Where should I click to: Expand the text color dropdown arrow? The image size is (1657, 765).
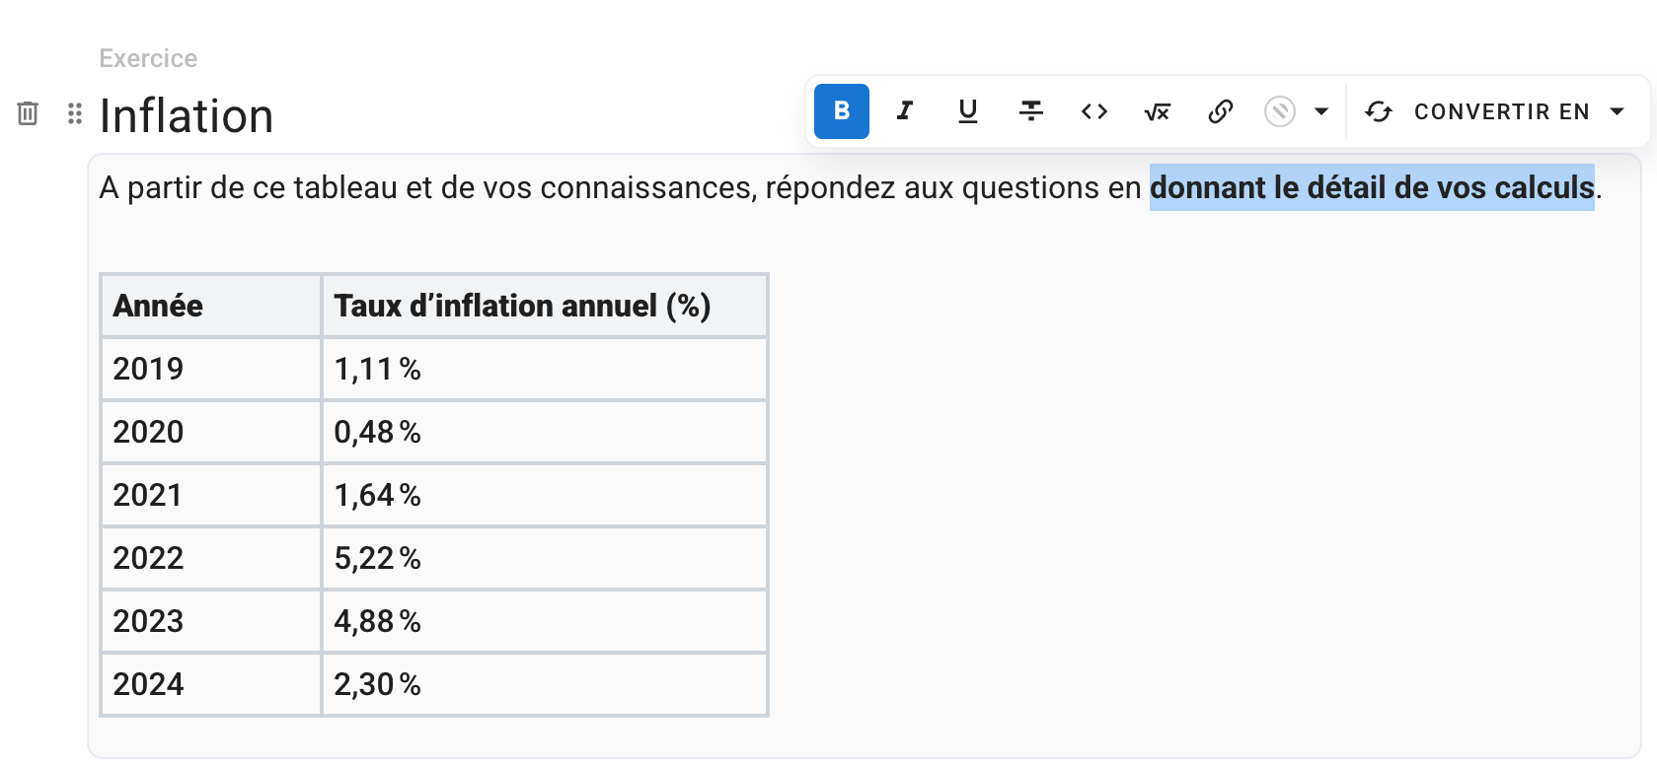tap(1321, 111)
